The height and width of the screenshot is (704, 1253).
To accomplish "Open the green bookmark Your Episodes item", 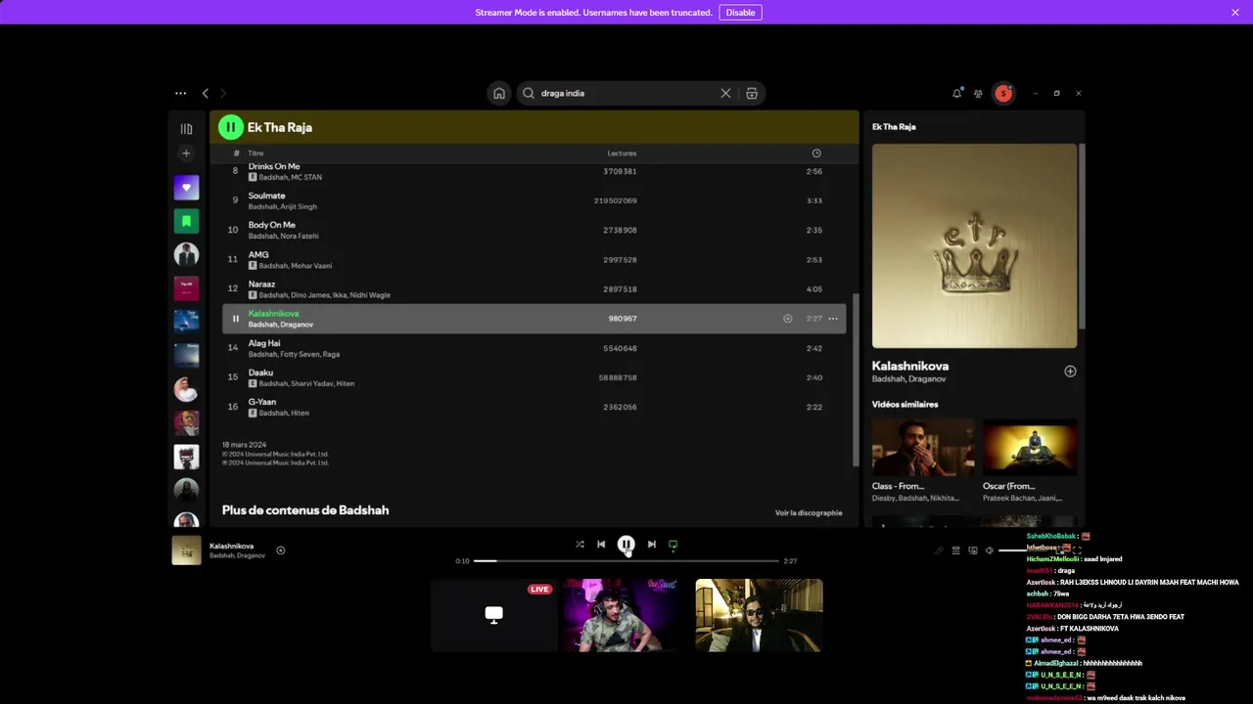I will (x=186, y=221).
